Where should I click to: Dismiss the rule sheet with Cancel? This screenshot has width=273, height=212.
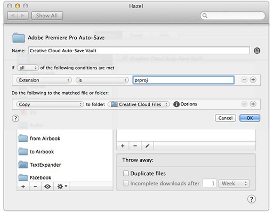226,118
